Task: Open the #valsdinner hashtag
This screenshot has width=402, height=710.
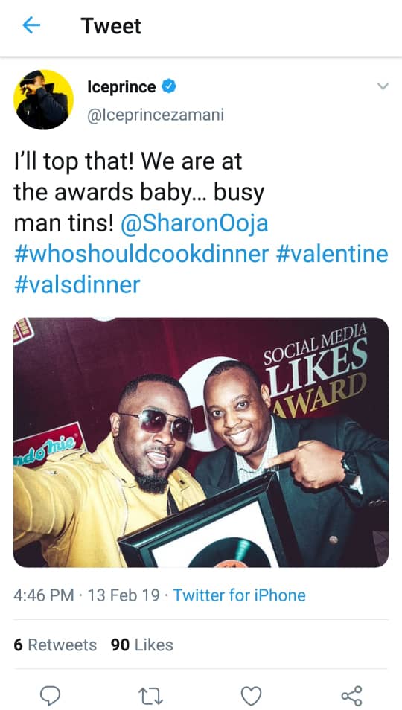Action: 77,285
